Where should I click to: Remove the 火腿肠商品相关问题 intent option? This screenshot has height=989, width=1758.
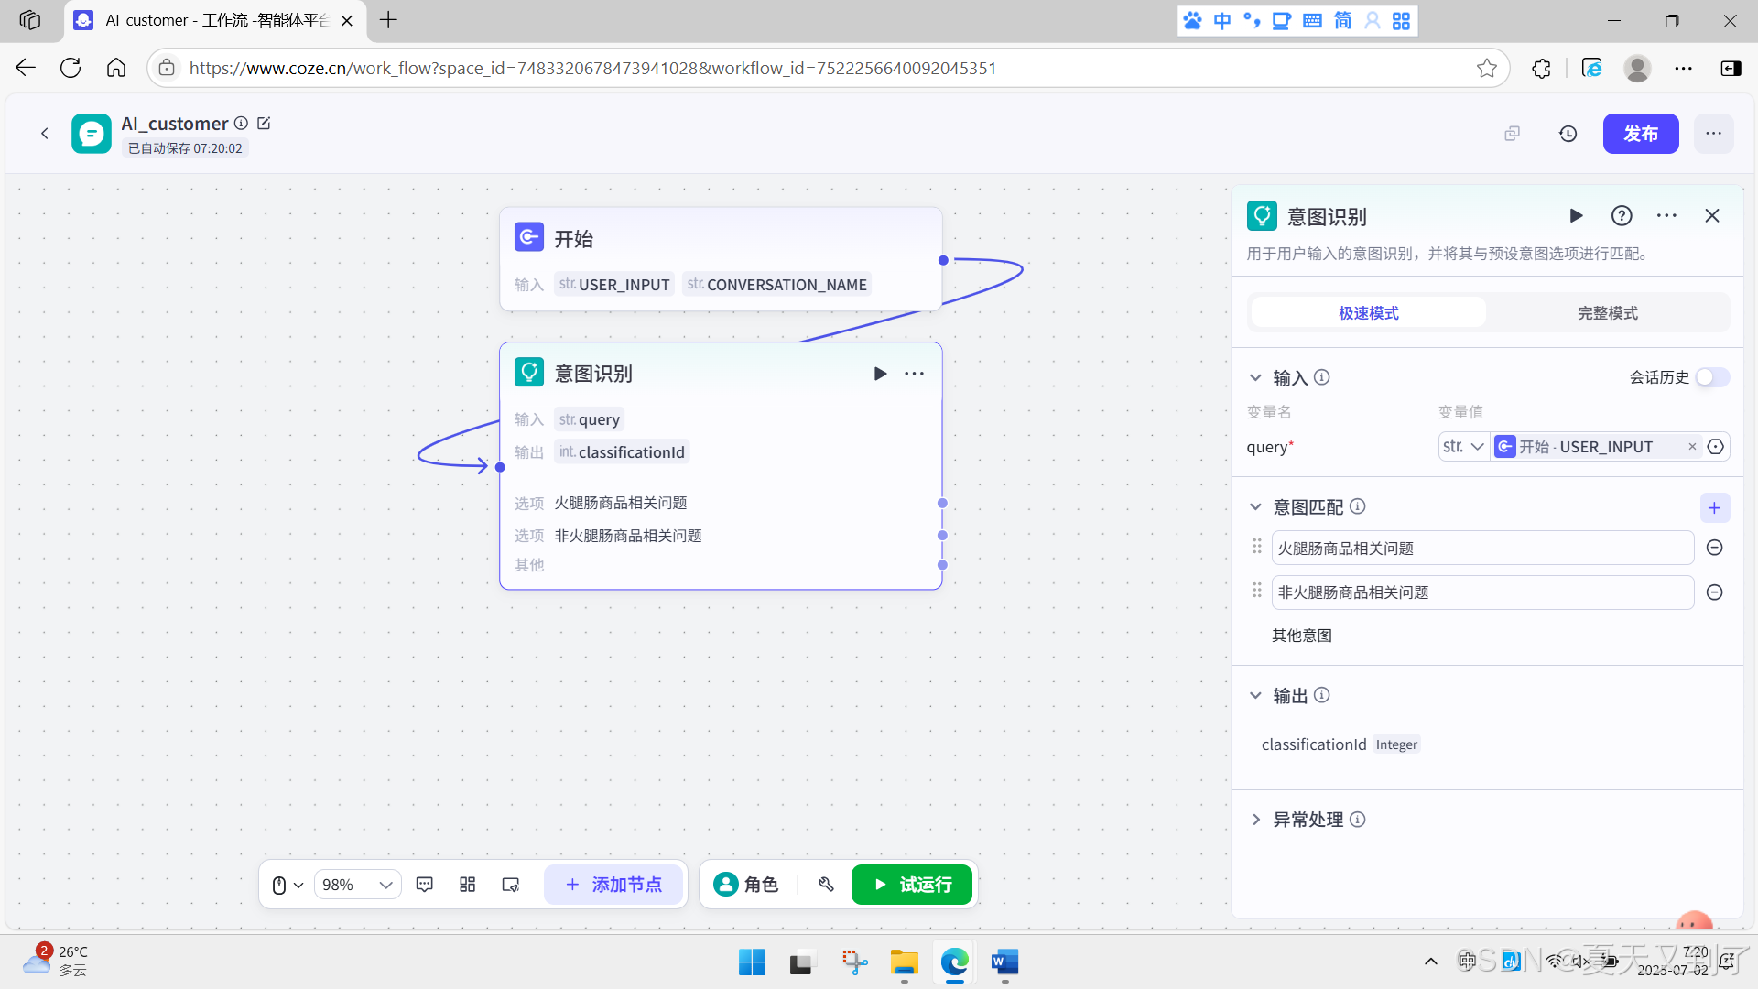1714,548
